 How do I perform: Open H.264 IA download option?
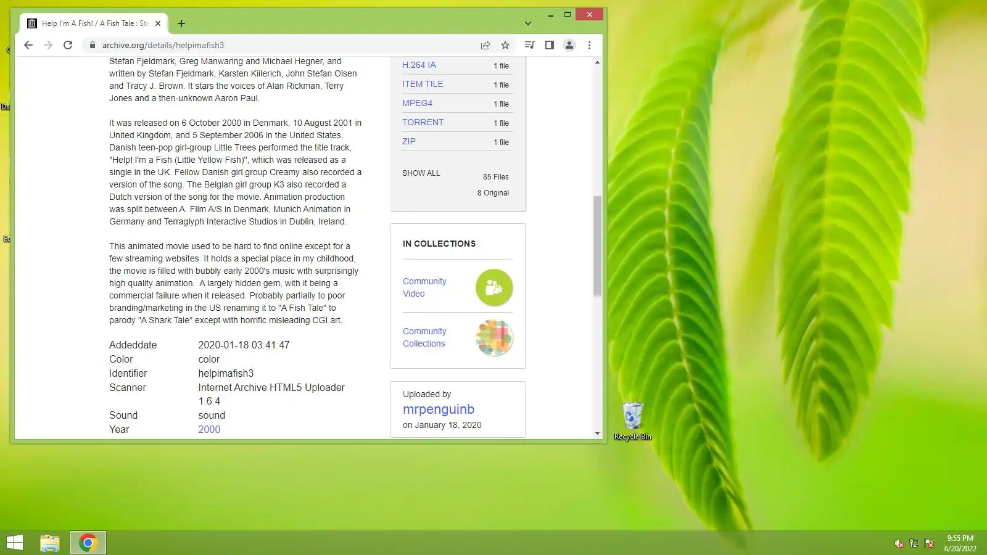[419, 65]
